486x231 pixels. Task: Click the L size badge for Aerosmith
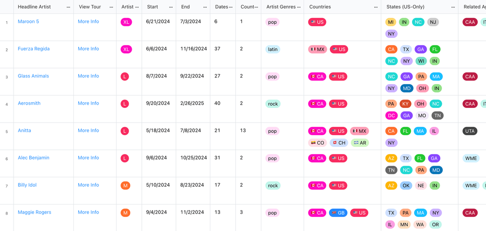tap(124, 104)
